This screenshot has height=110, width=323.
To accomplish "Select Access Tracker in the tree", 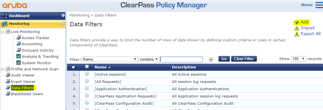I will click(x=35, y=38).
